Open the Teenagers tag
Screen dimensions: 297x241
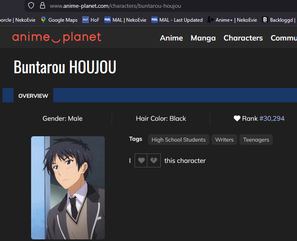point(256,140)
